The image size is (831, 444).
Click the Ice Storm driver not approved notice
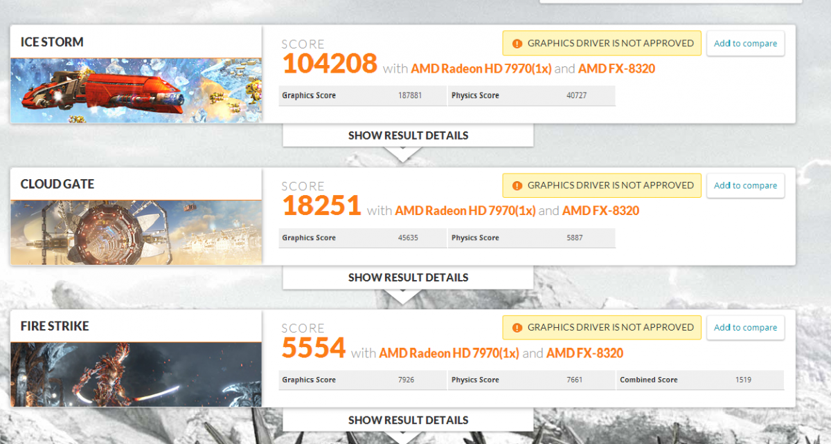(602, 43)
